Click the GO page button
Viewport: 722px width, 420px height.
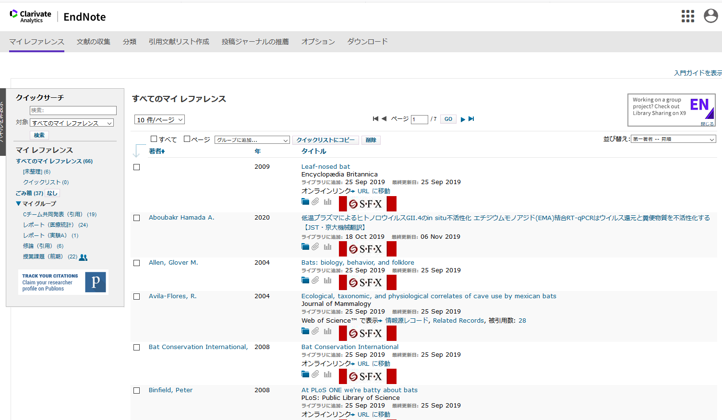tap(448, 119)
